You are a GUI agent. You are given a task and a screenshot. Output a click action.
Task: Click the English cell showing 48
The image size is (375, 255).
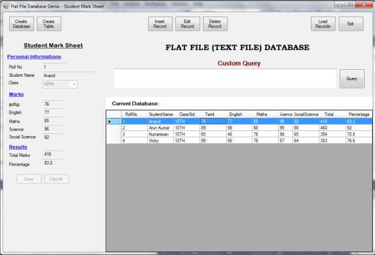pos(239,134)
